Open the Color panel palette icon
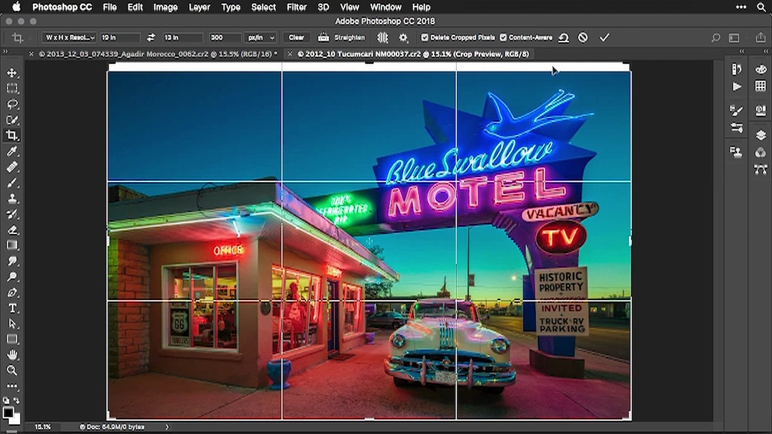 761,69
